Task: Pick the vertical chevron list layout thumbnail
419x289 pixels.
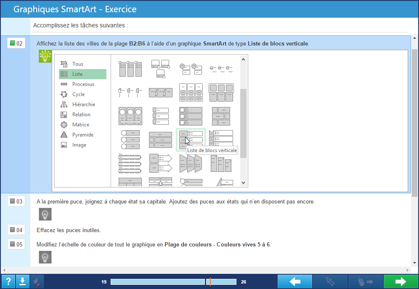Action: (221, 138)
